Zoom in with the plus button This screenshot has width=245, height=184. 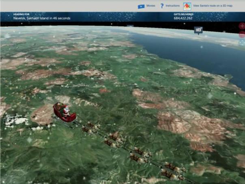[242, 26]
